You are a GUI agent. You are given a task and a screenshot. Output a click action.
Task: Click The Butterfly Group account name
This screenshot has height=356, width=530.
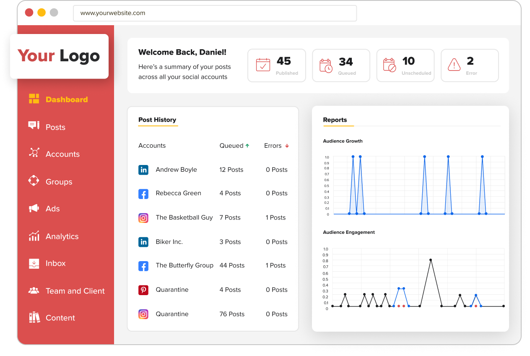point(184,265)
